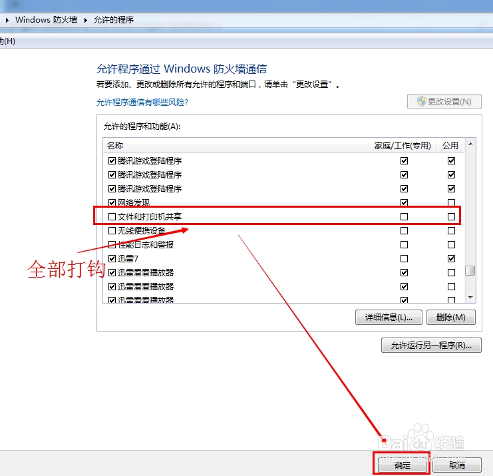Image resolution: width=493 pixels, height=476 pixels.
Task: Click the 公用 column header
Action: 450,145
